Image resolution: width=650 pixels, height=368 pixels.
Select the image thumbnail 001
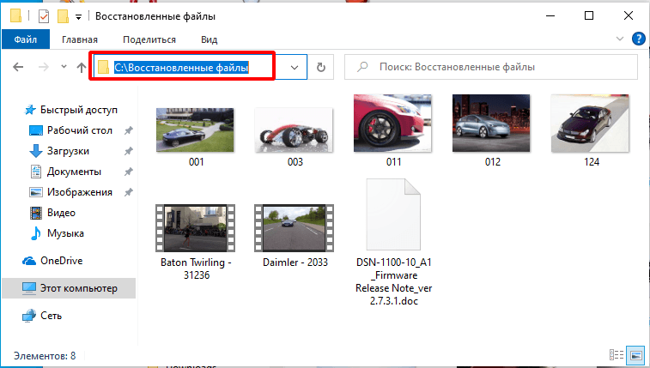(195, 130)
